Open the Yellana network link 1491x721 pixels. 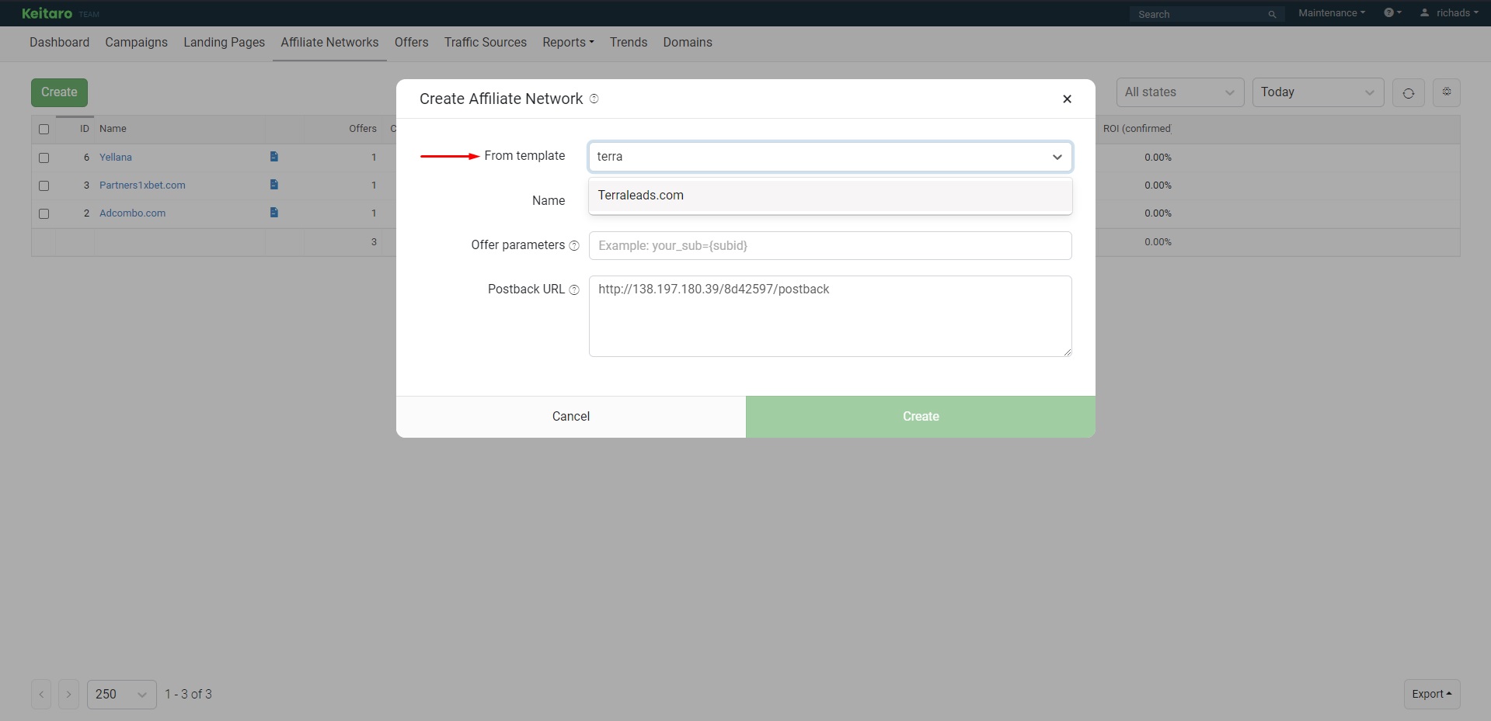pos(115,158)
